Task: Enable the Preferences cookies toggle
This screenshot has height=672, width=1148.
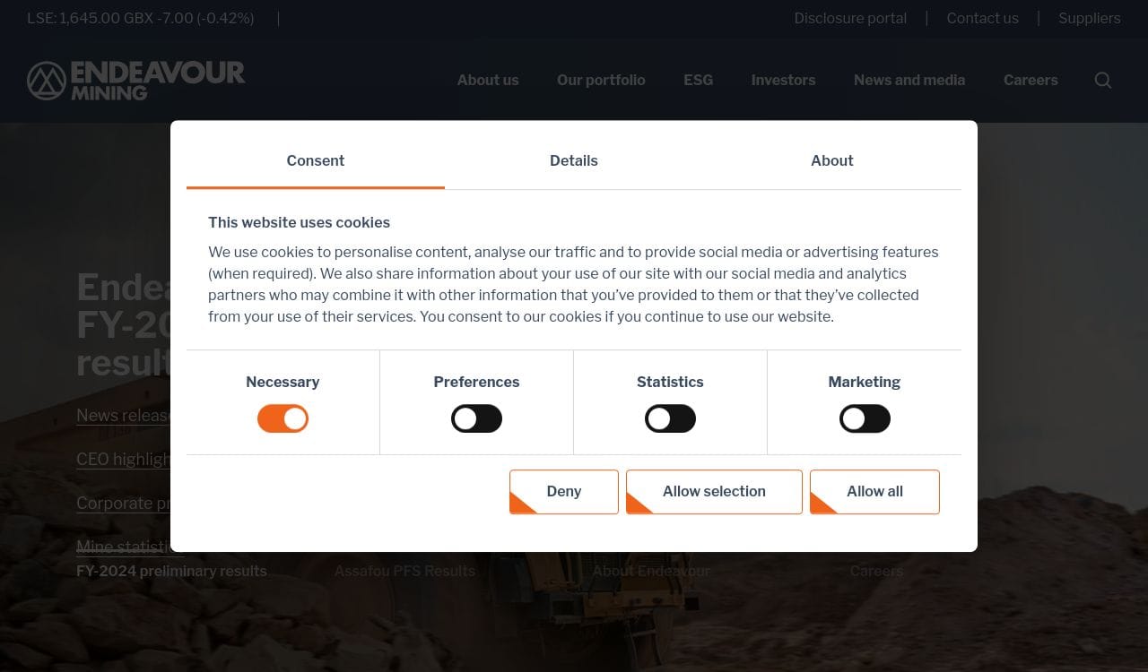Action: coord(476,418)
